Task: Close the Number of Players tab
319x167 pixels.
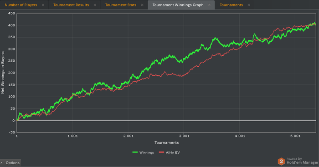Action: [43, 5]
